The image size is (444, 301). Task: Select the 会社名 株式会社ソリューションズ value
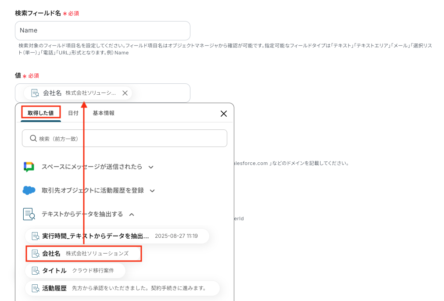pyautogui.click(x=83, y=254)
